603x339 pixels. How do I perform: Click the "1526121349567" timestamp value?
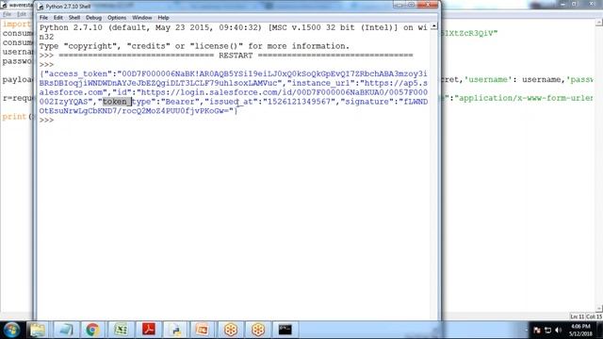point(299,102)
